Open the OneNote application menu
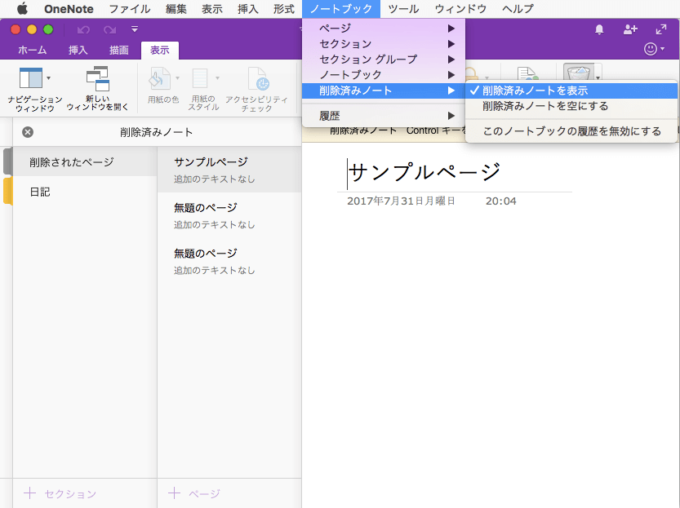 pyautogui.click(x=69, y=9)
